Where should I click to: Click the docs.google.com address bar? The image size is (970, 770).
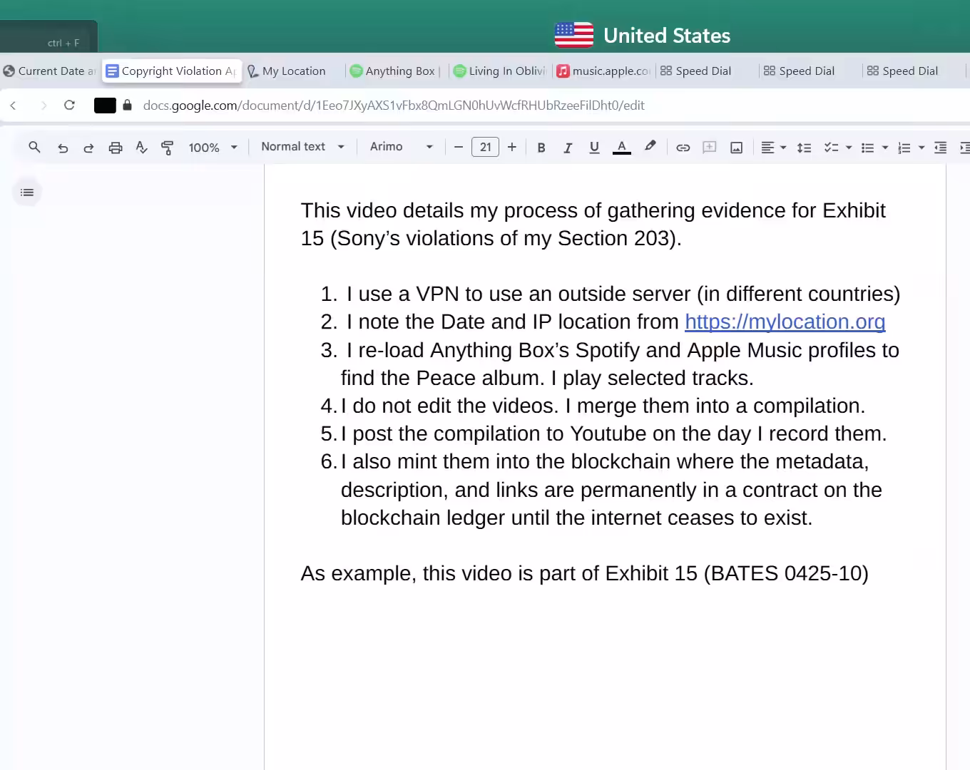pyautogui.click(x=394, y=106)
